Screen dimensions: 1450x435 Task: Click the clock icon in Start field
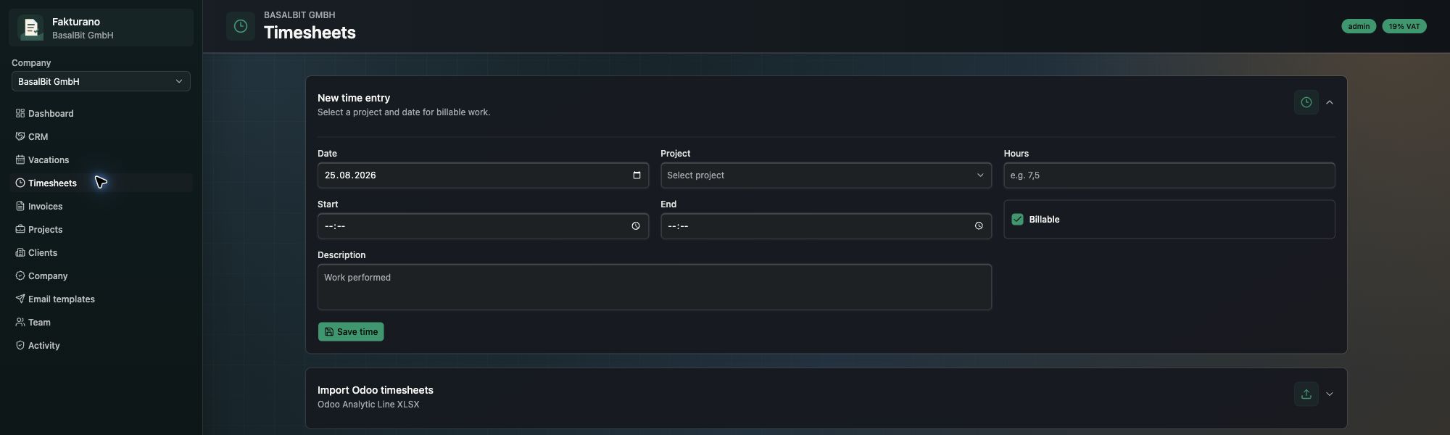pos(636,226)
